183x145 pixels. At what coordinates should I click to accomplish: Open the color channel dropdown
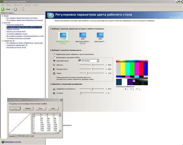pos(88,61)
